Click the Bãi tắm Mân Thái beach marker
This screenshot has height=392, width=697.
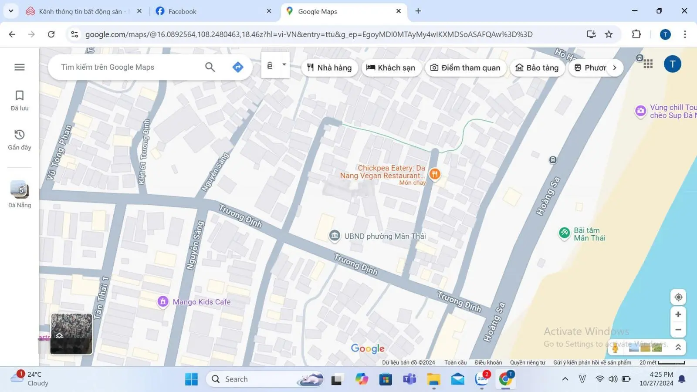click(565, 233)
